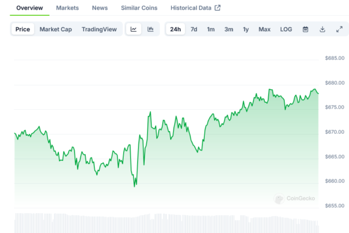Toggle the LOG scale option
The image size is (349, 233).
click(286, 29)
